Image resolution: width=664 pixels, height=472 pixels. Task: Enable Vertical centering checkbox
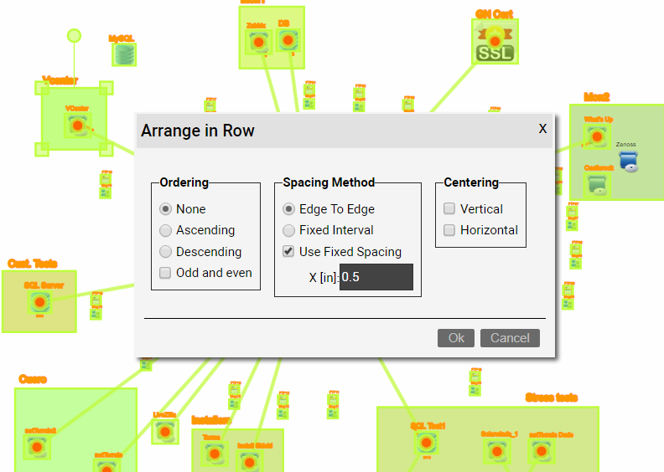pos(449,209)
